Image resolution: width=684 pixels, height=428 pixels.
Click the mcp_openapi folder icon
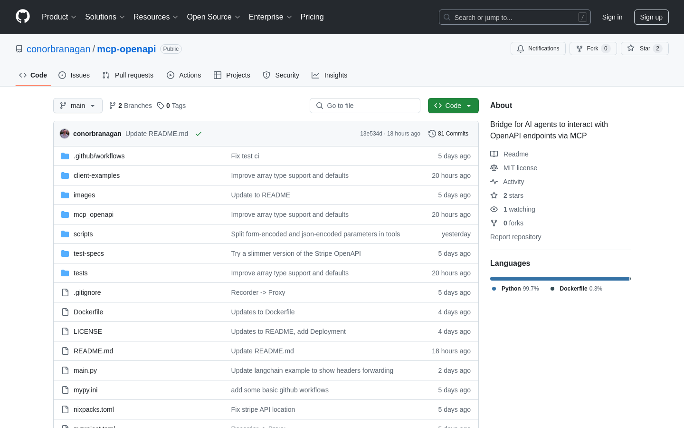pos(65,214)
